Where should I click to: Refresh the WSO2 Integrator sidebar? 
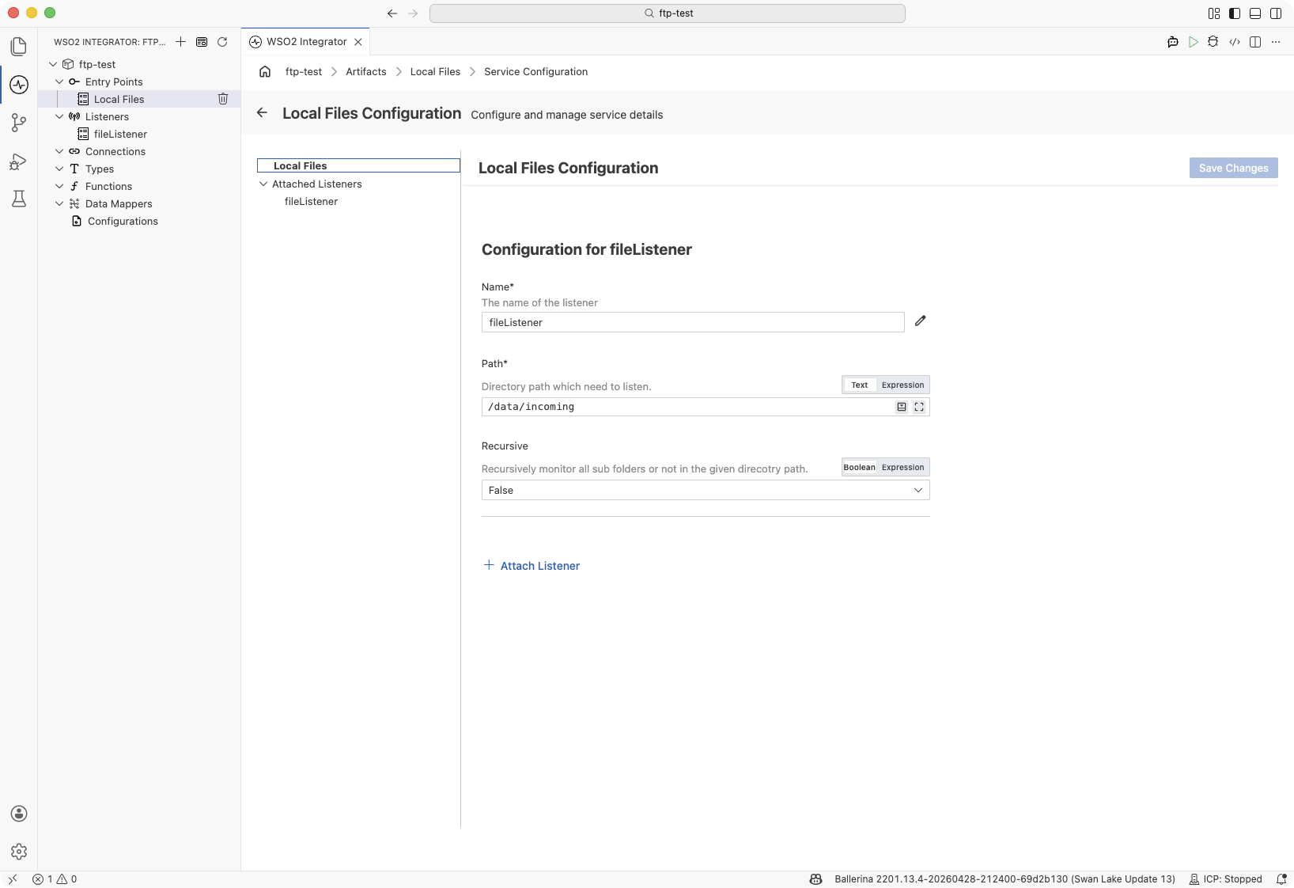tap(222, 42)
